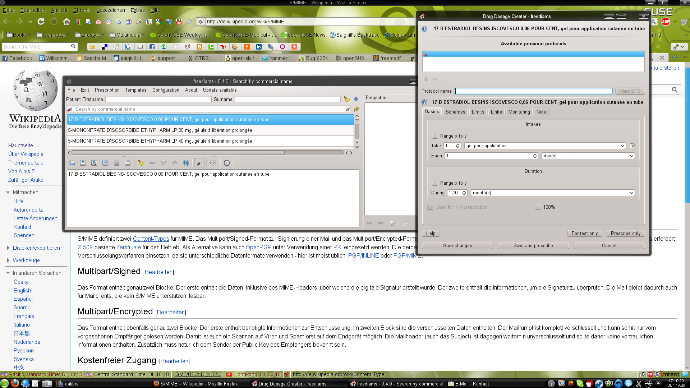Screen dimensions: 690x388
Task: Click the broom icon beside the Surname field
Action: click(346, 100)
